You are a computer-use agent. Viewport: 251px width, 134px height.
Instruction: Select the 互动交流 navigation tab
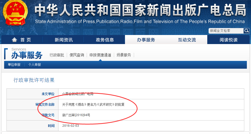click(x=187, y=40)
